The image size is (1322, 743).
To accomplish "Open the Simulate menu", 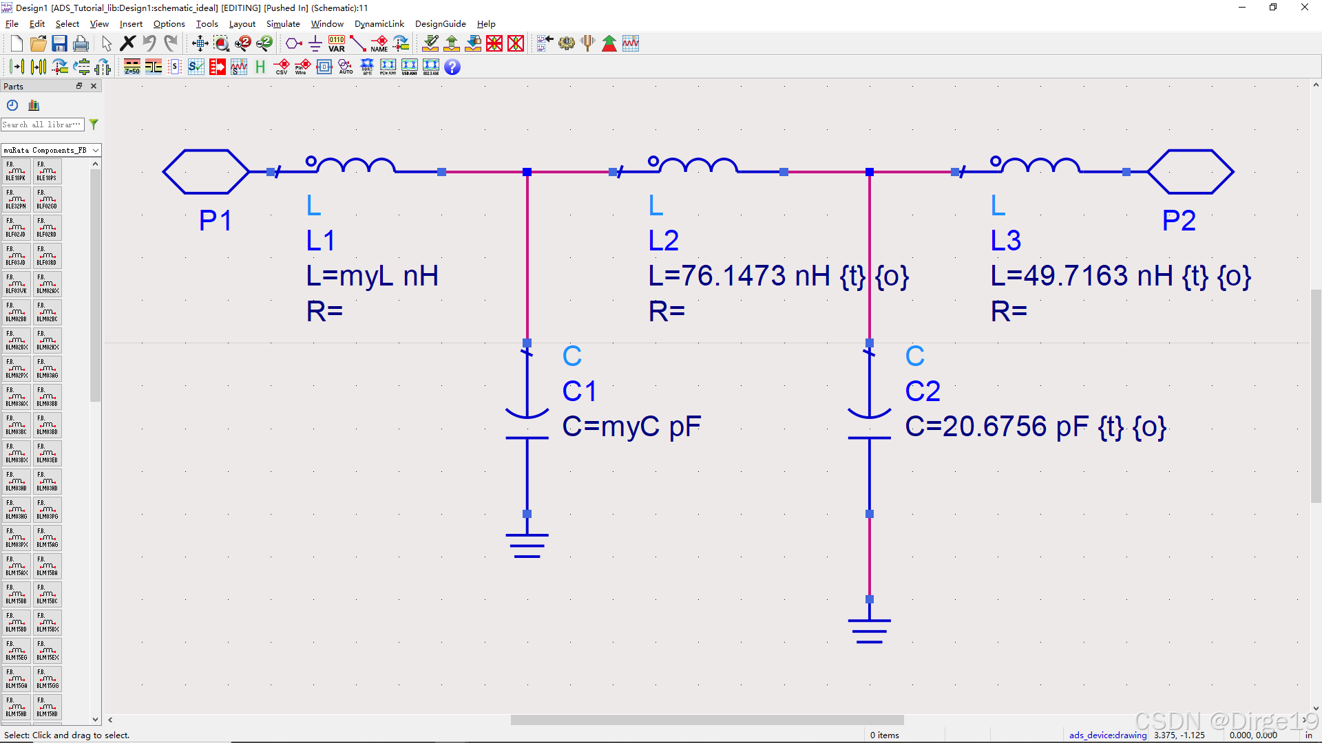I will (283, 23).
